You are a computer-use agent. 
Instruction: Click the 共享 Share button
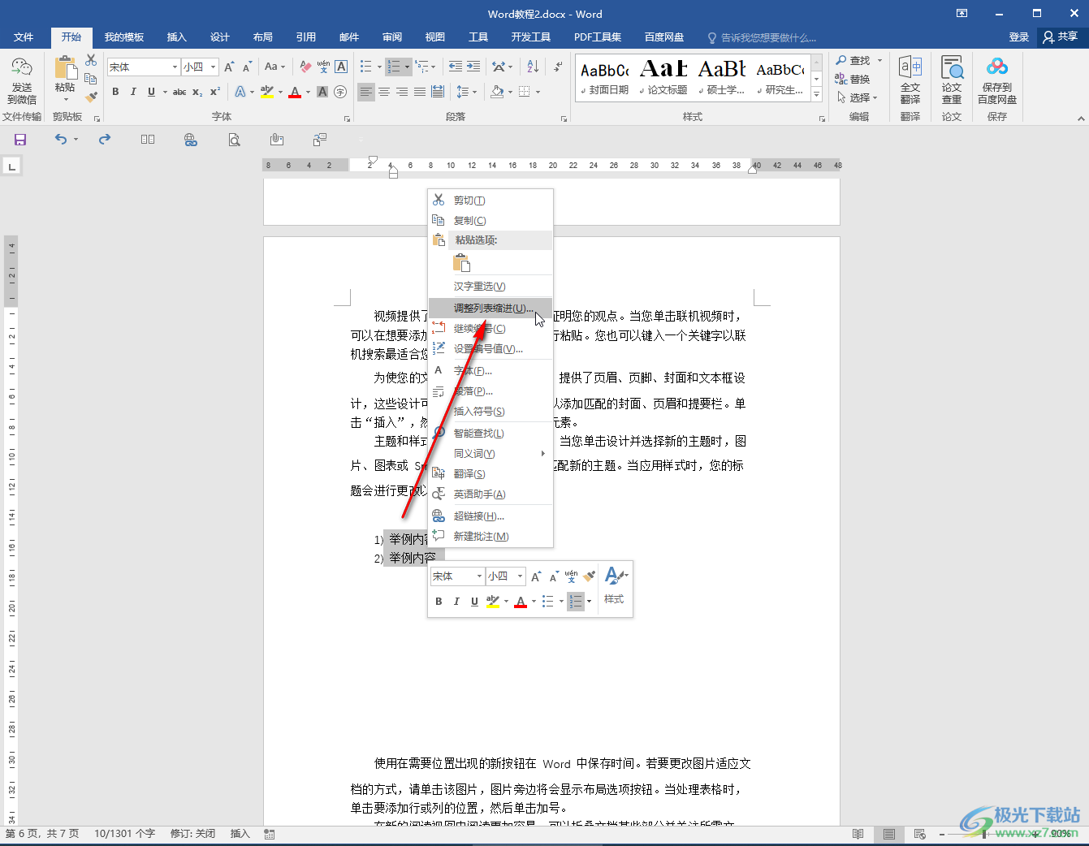coord(1061,37)
